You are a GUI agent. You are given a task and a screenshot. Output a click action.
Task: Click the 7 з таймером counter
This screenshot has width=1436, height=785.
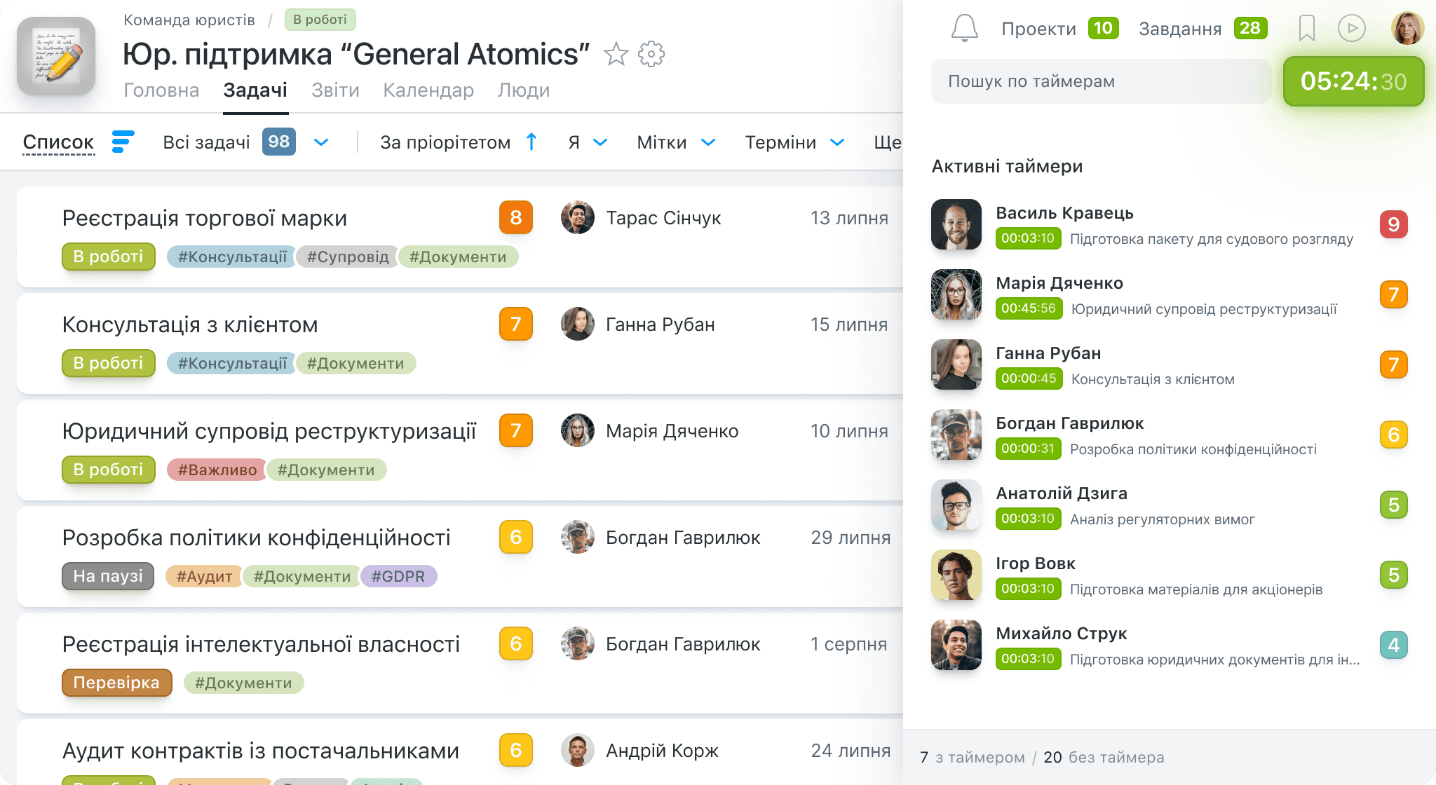972,758
